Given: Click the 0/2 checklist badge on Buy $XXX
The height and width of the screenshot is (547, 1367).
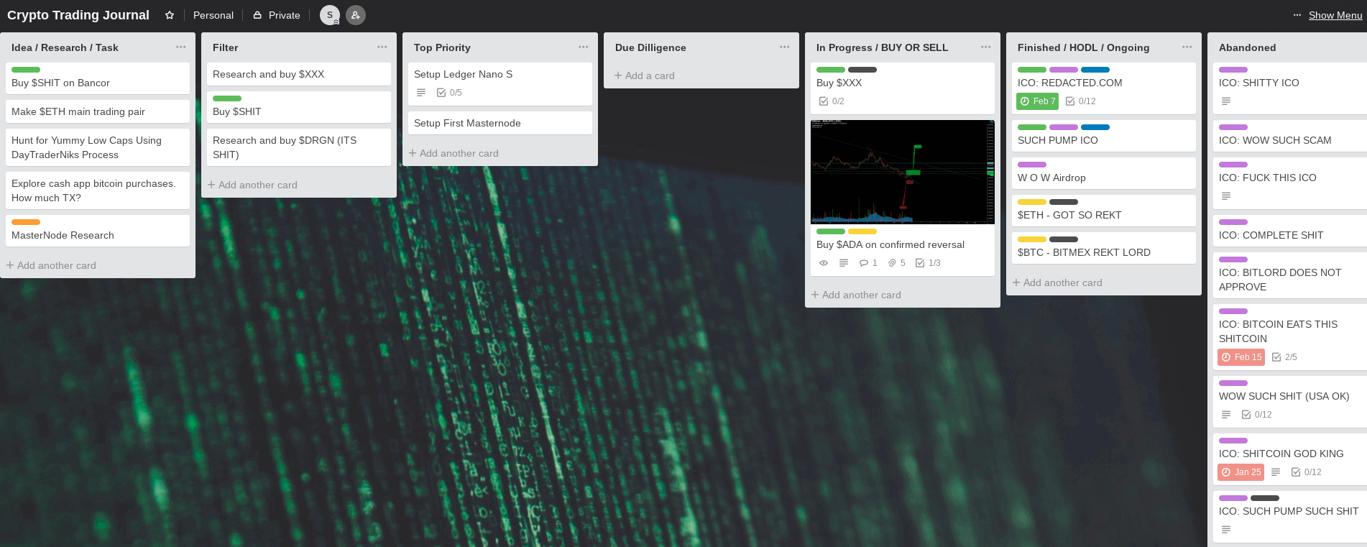Looking at the screenshot, I should (x=832, y=101).
